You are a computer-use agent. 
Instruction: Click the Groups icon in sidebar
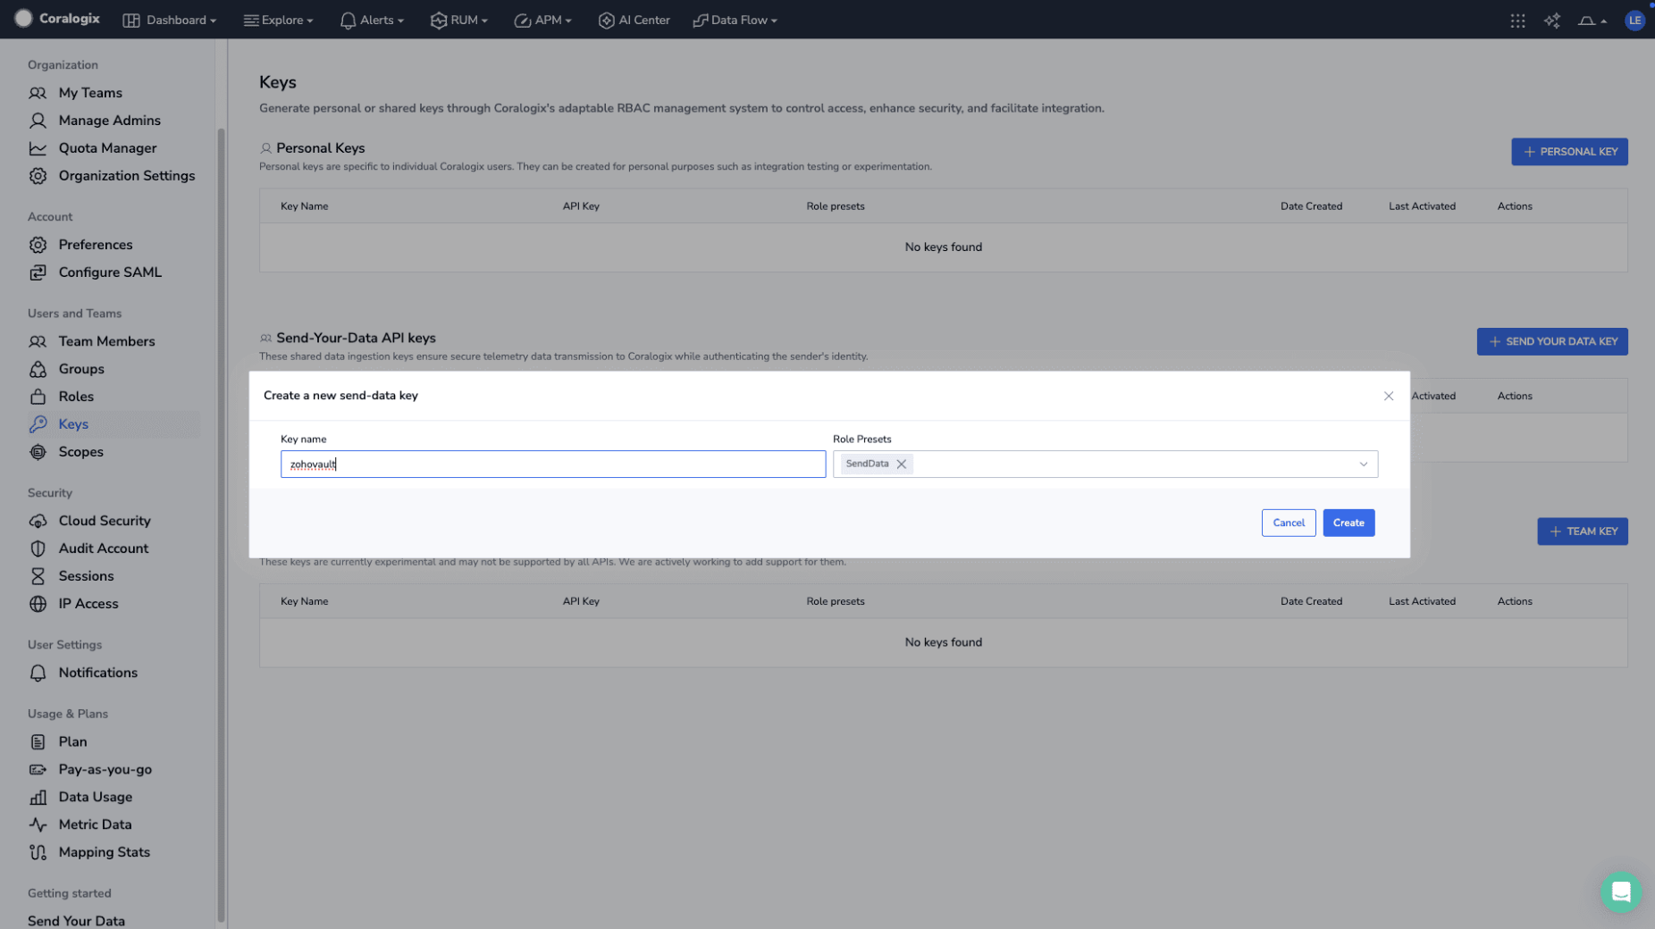[38, 369]
